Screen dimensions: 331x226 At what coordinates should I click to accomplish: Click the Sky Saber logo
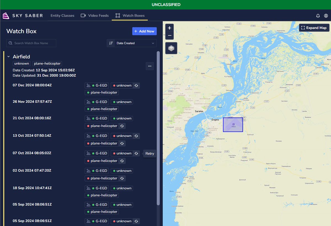click(x=23, y=16)
